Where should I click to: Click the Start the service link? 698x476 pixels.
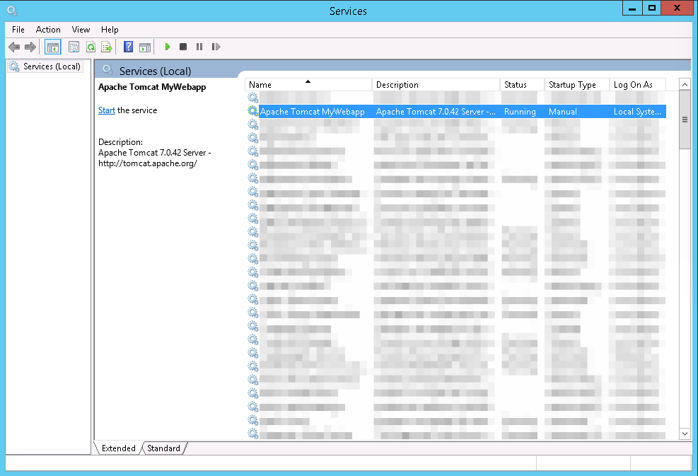106,110
